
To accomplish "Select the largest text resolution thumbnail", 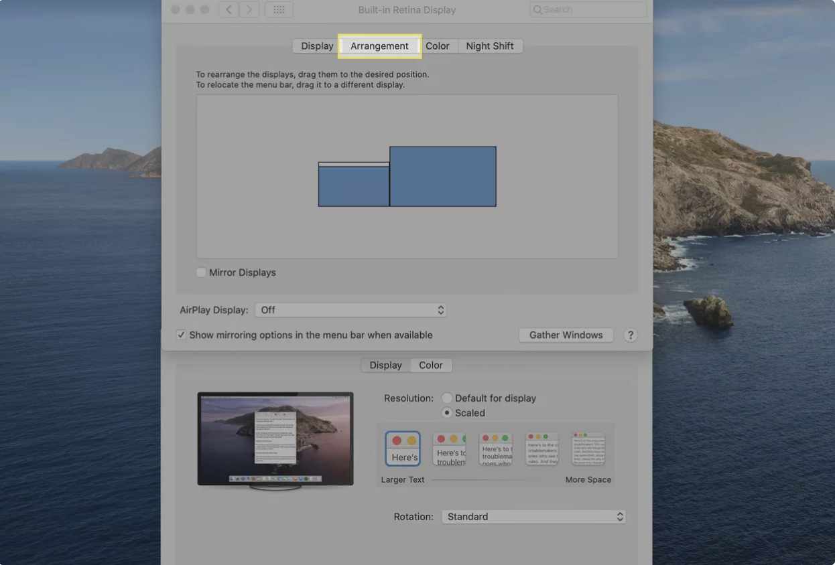I will pyautogui.click(x=403, y=449).
